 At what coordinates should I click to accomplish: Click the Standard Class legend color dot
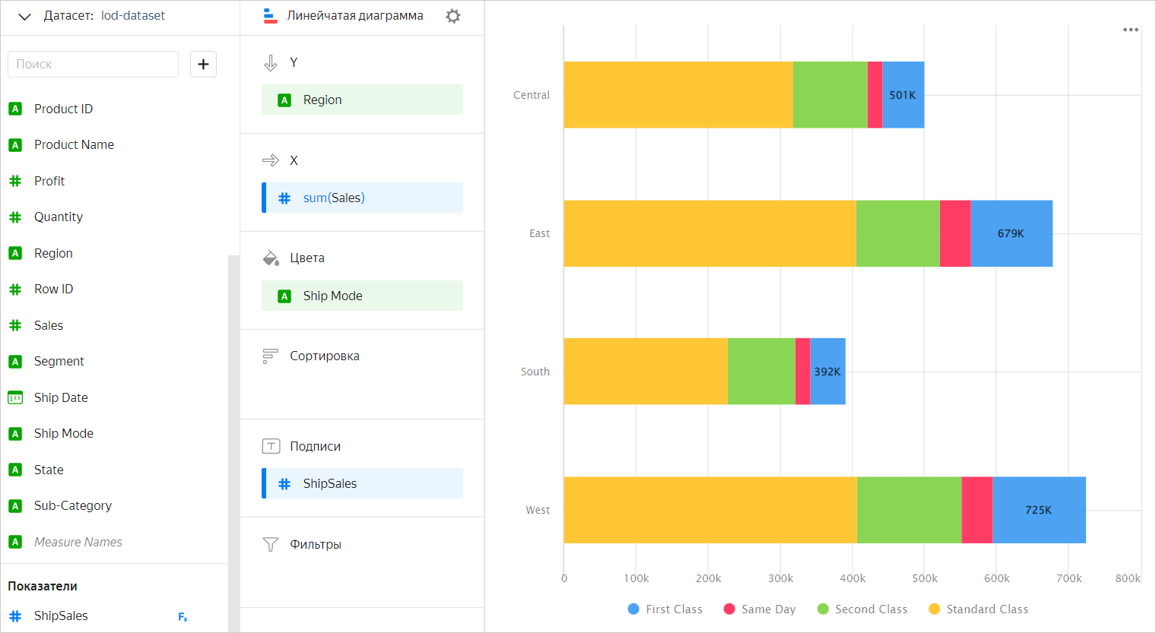point(935,609)
